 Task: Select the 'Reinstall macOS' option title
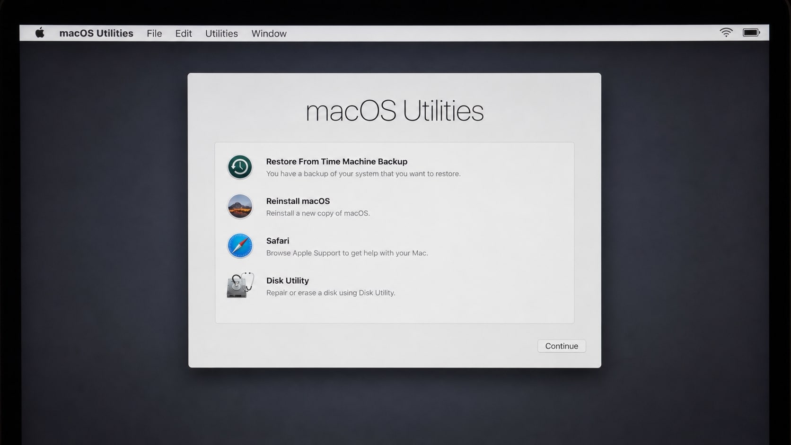pos(298,201)
